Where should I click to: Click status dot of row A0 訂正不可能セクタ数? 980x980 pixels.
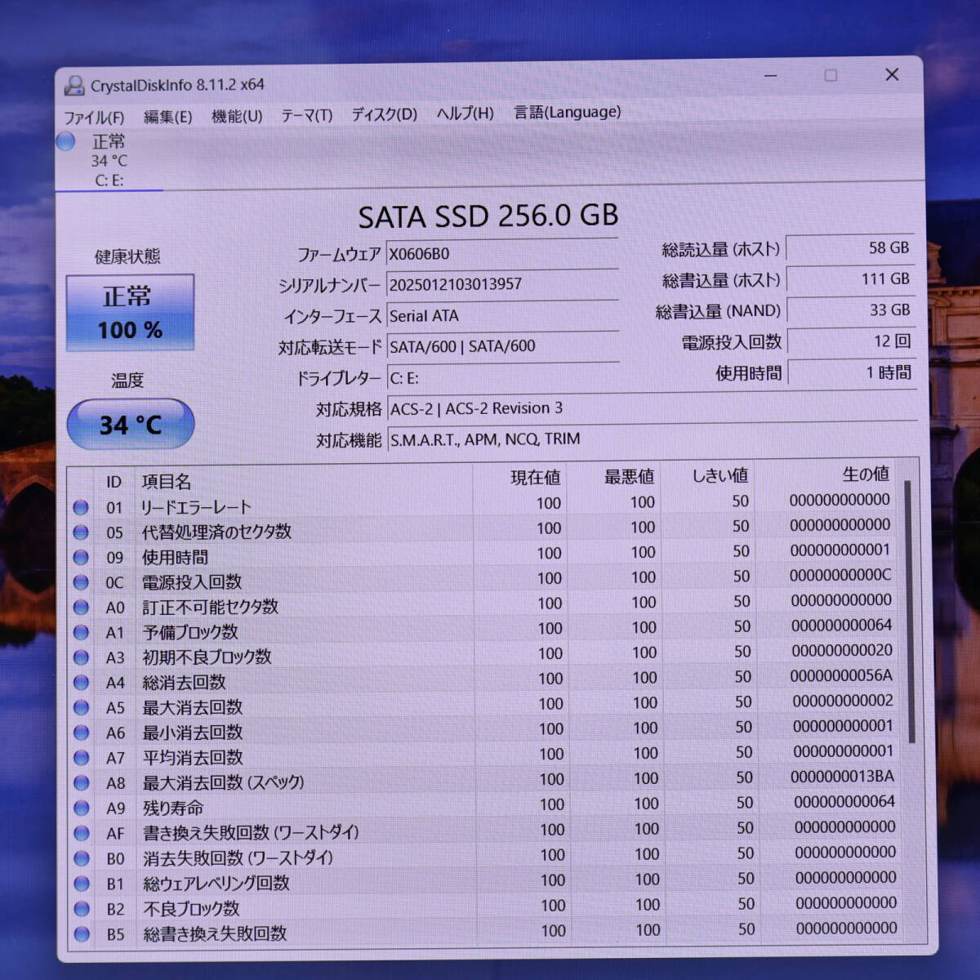[81, 607]
